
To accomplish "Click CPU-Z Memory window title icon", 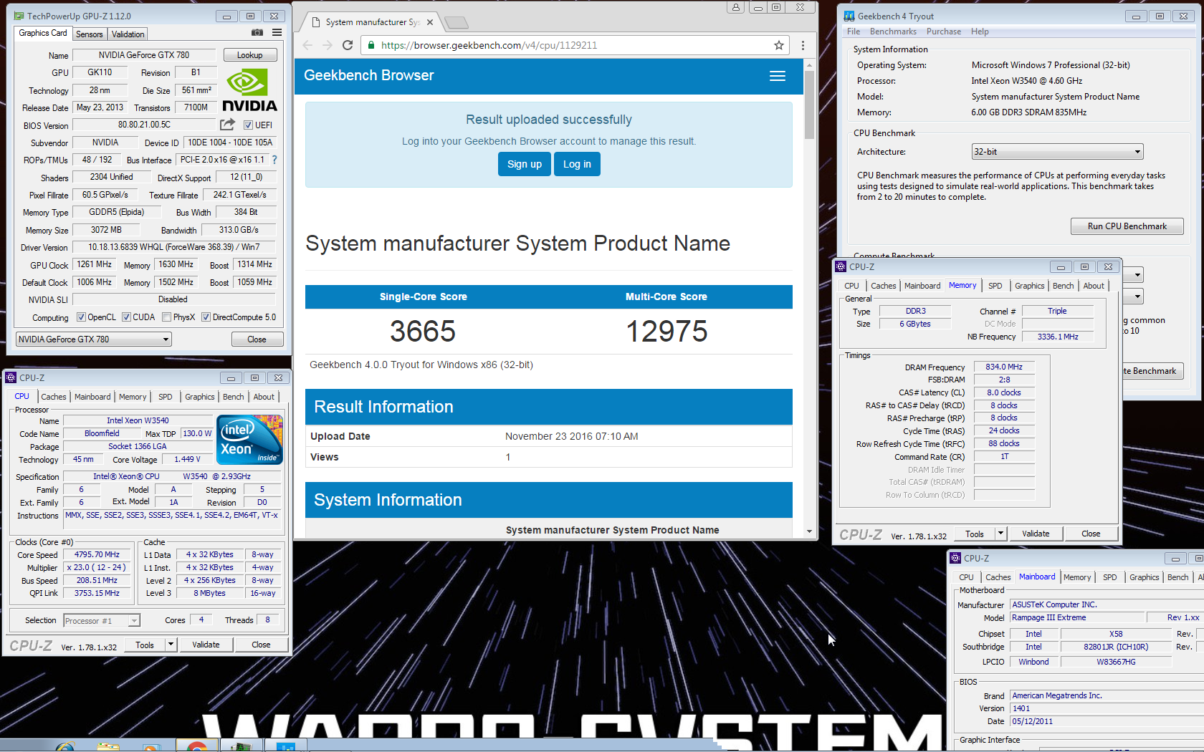I will coord(841,266).
